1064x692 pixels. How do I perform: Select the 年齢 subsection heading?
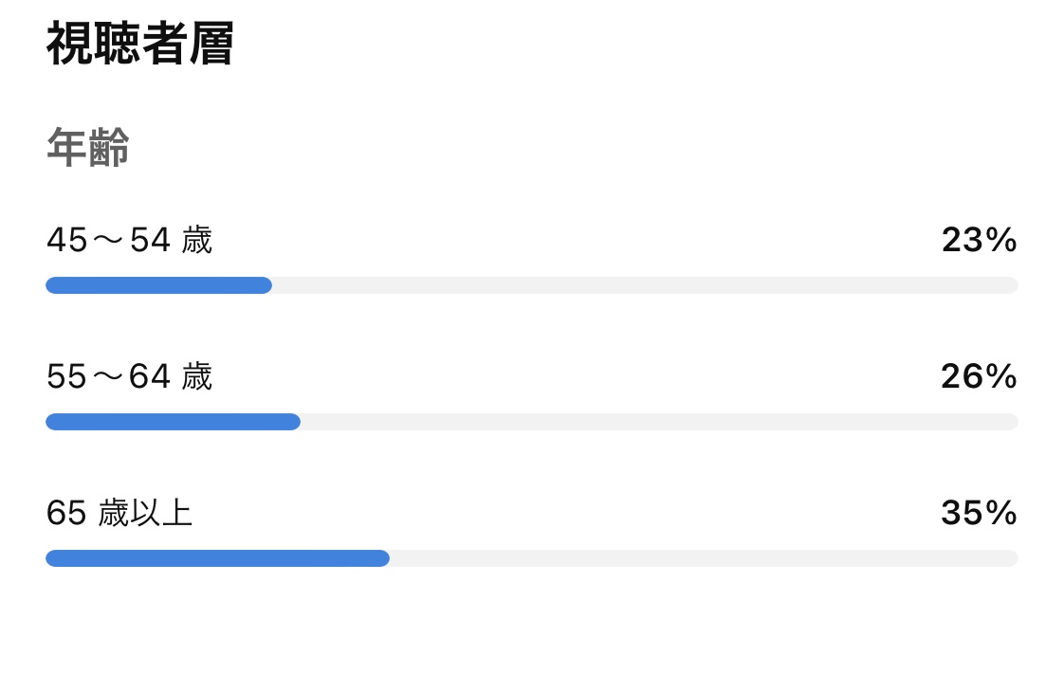point(88,147)
